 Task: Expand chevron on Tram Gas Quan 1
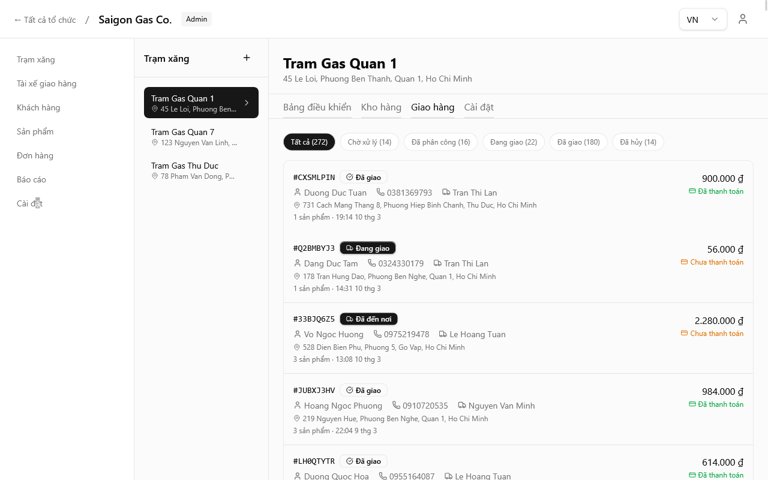pos(247,103)
